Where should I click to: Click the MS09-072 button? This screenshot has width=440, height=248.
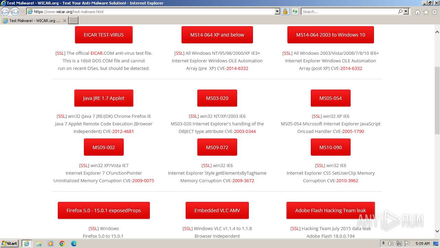217,147
